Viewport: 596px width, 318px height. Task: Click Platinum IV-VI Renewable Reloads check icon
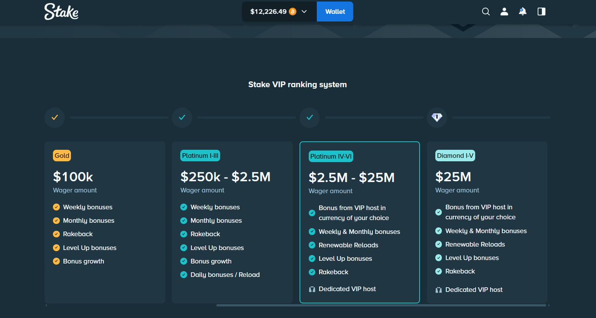coord(312,245)
